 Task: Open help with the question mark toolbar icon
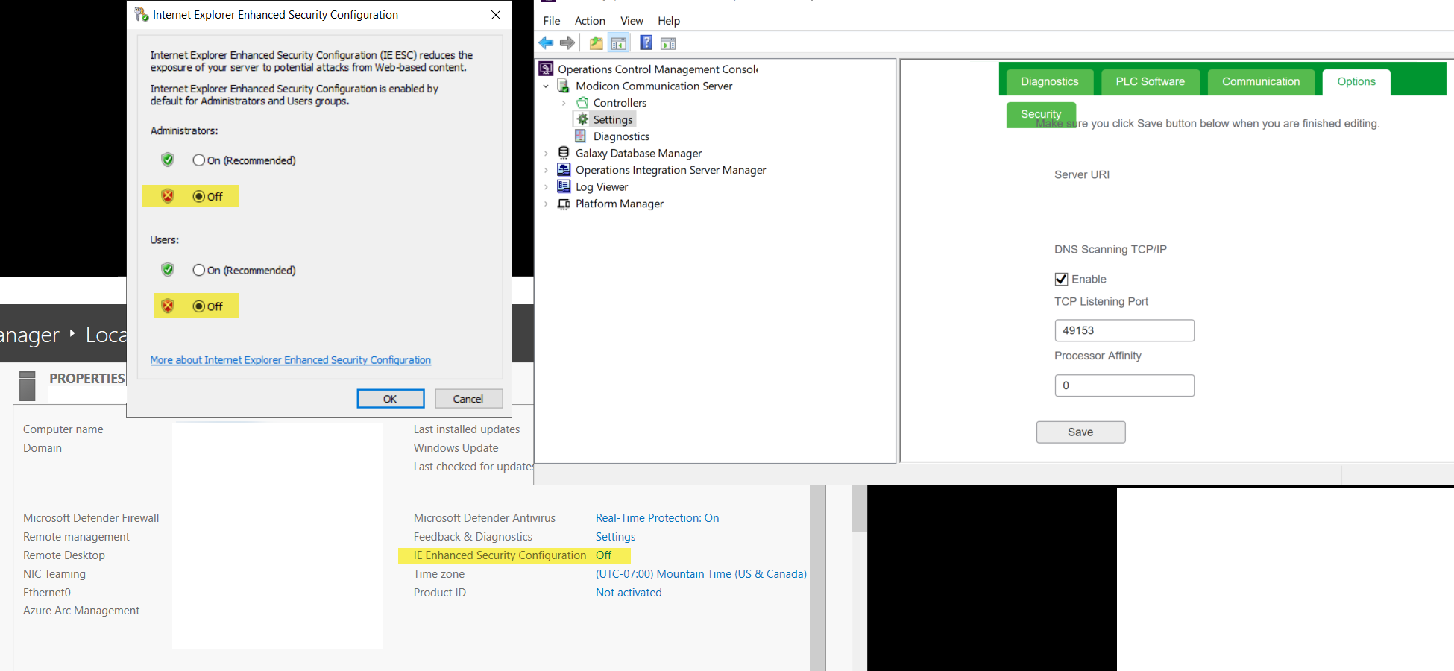[646, 43]
